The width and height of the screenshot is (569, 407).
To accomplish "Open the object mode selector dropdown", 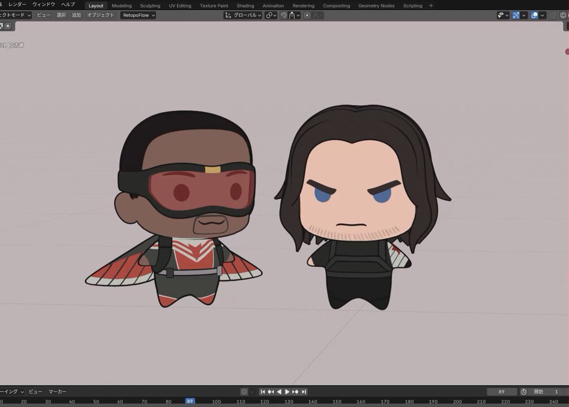I will (15, 15).
